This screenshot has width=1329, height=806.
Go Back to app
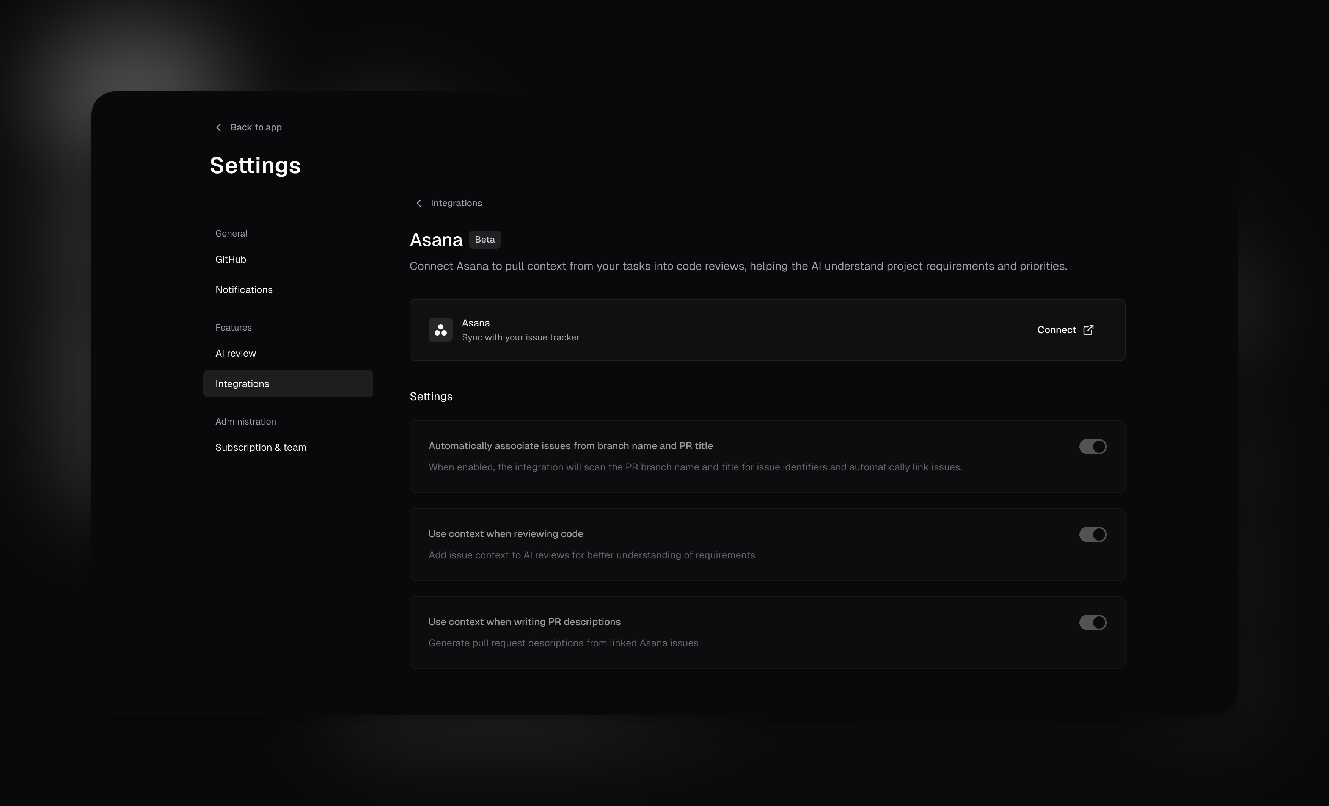[x=248, y=127]
